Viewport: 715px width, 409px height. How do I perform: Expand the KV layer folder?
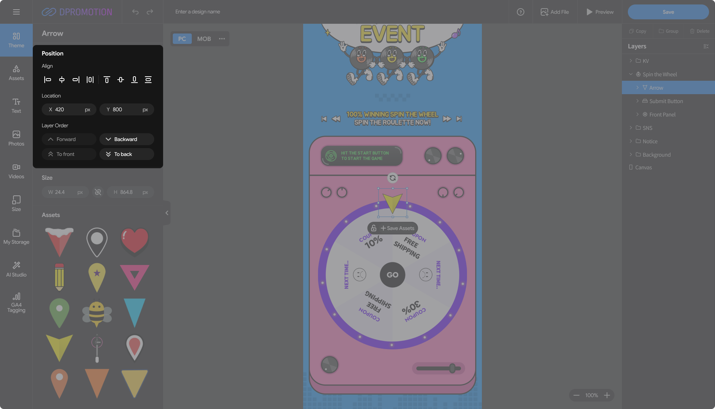[x=630, y=61]
